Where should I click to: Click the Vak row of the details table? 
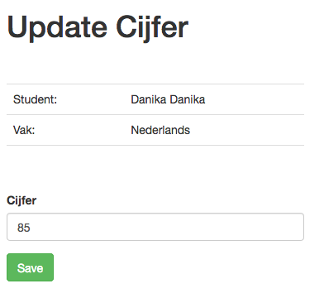coord(155,130)
